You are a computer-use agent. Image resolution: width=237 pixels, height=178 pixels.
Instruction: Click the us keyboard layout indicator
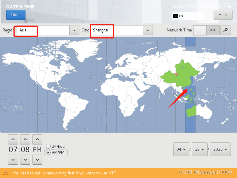point(188,16)
